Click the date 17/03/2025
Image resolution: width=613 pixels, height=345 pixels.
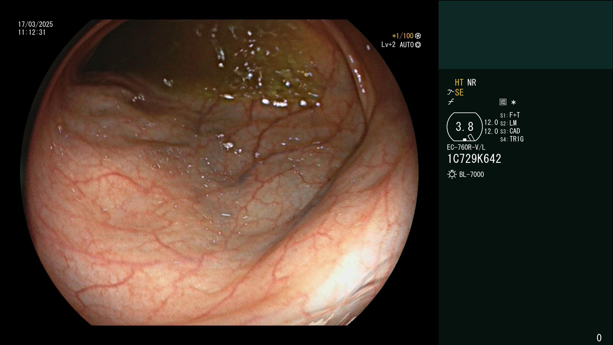click(x=35, y=24)
